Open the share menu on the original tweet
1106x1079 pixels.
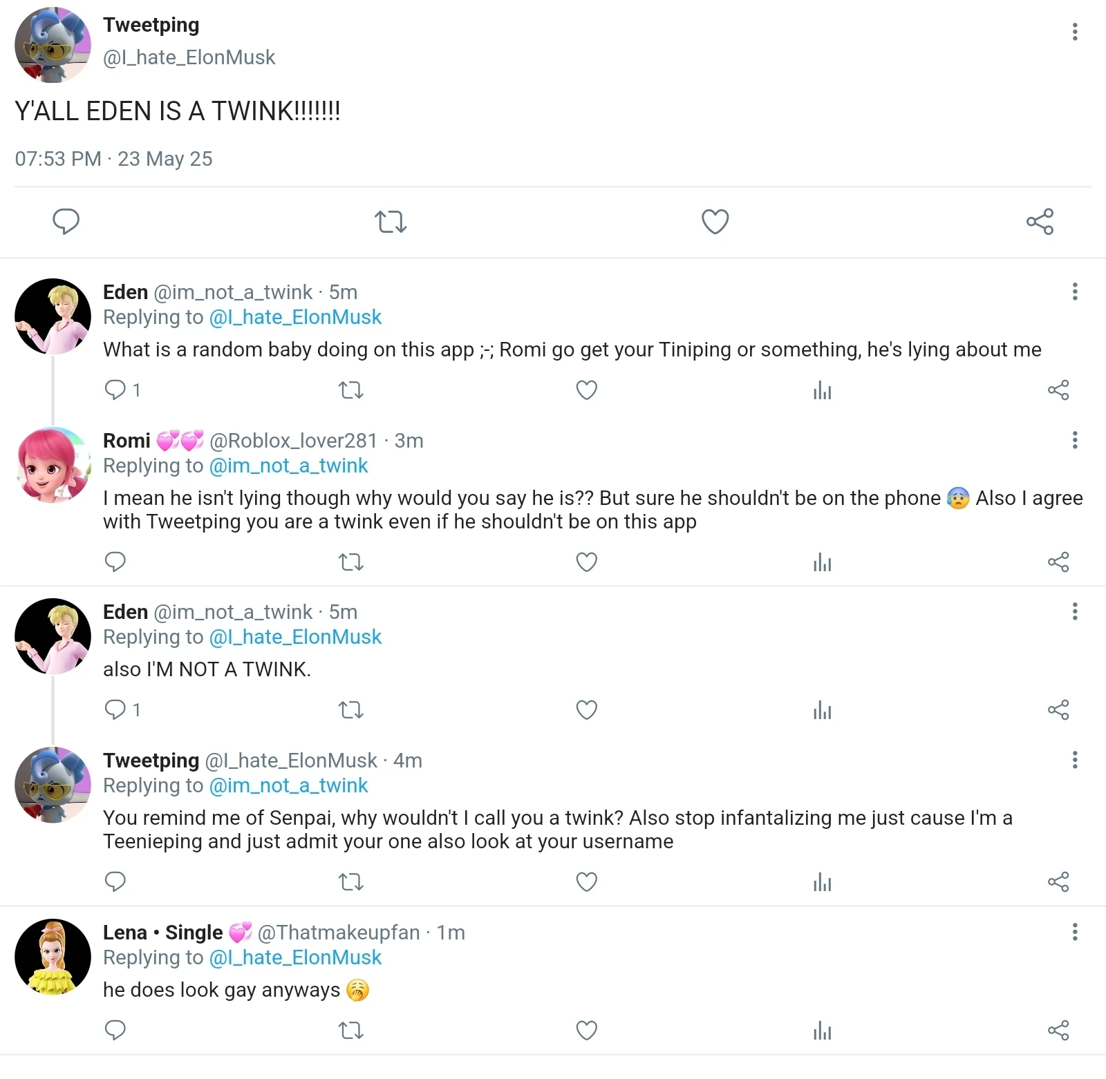click(1040, 222)
